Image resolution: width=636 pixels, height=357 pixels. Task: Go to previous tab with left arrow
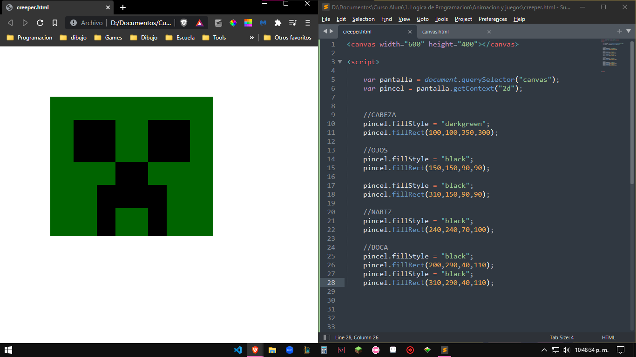325,31
